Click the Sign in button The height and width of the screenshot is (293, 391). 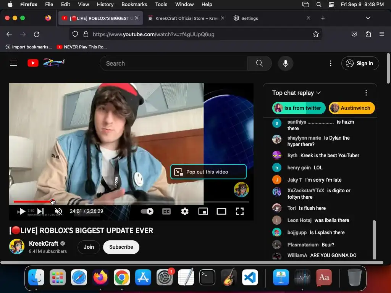click(x=360, y=63)
